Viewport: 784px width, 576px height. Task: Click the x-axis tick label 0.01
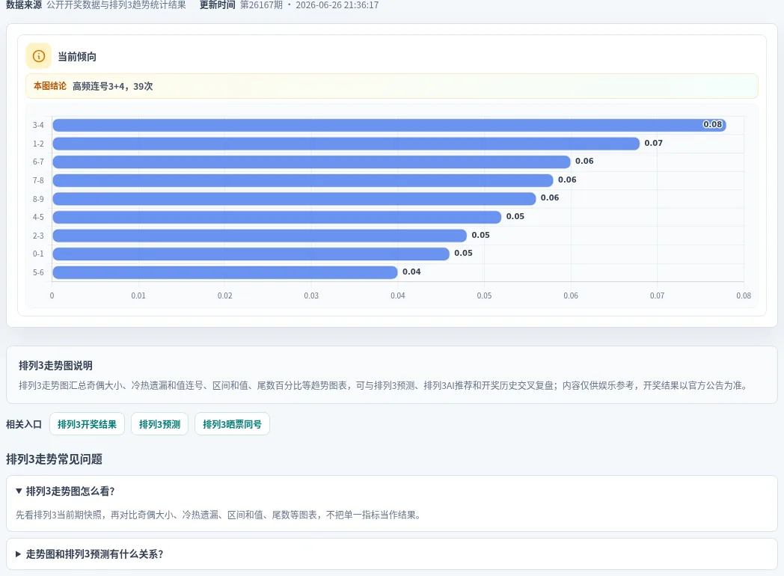(x=138, y=295)
